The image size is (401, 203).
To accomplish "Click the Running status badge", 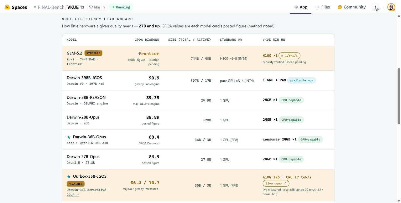I will point(121,7).
